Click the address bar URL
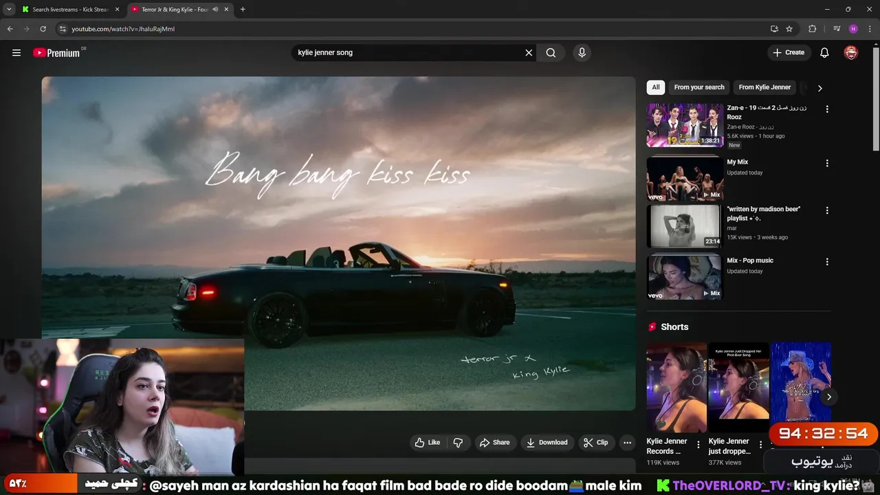Image resolution: width=880 pixels, height=495 pixels. coord(123,29)
